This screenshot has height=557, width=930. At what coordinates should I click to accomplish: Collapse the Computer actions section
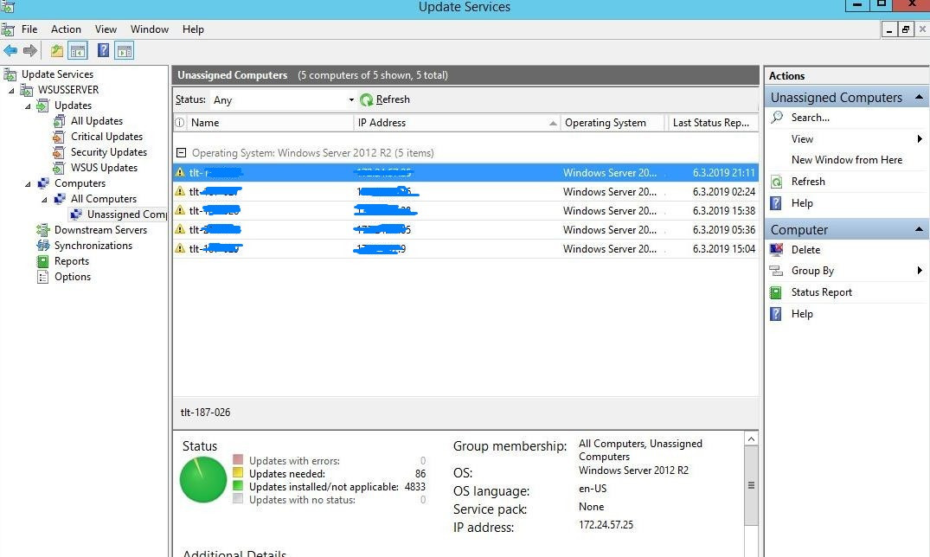tap(920, 229)
